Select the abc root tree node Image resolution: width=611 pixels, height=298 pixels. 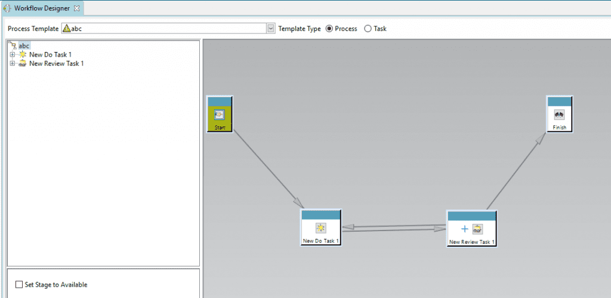click(x=24, y=45)
